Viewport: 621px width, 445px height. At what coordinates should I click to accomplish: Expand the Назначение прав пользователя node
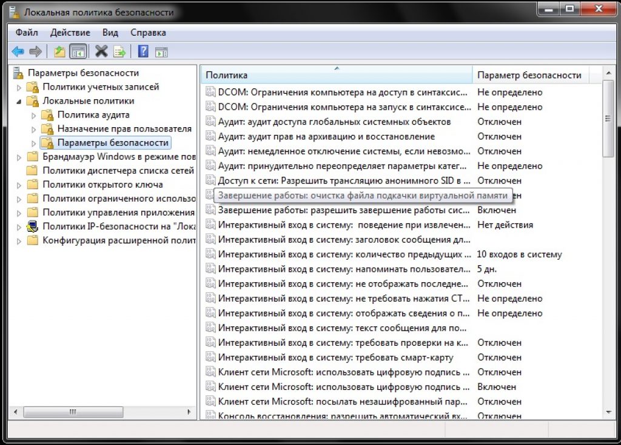34,130
